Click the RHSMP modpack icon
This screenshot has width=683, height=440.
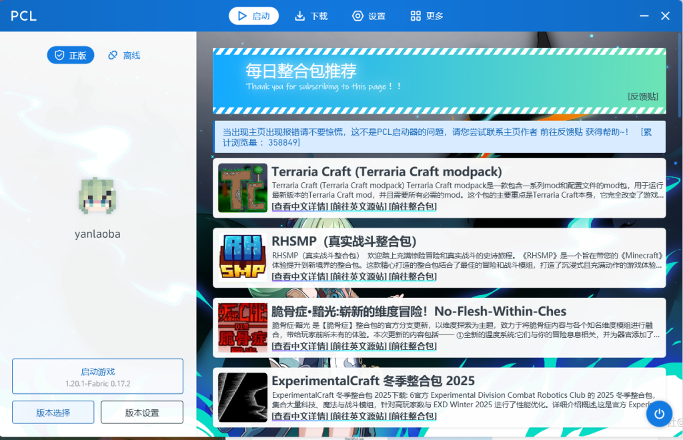tap(243, 258)
